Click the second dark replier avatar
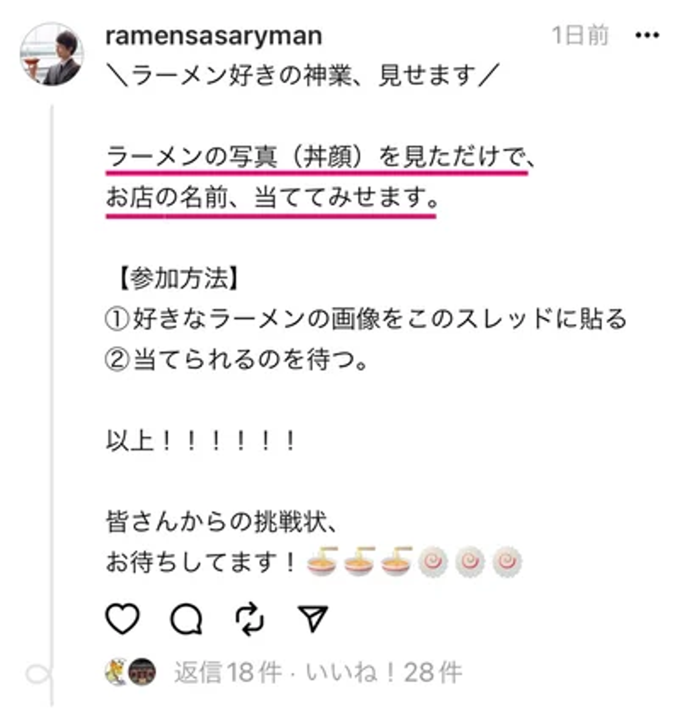Screen dimensions: 689x713 coord(143,672)
